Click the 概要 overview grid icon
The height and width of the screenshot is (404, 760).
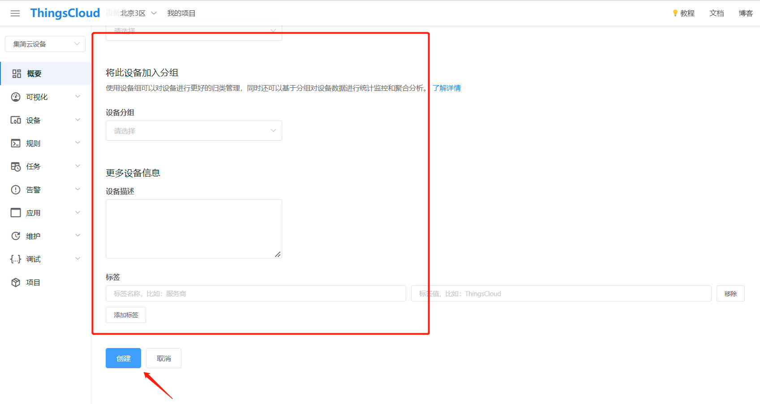point(17,74)
